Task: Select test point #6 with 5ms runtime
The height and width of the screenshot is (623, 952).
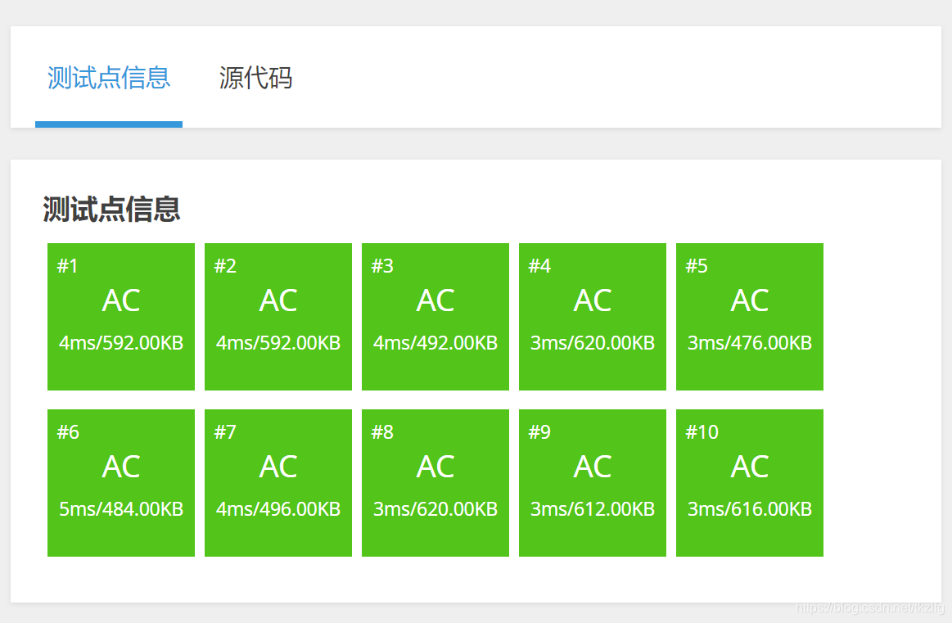Action: pyautogui.click(x=120, y=482)
